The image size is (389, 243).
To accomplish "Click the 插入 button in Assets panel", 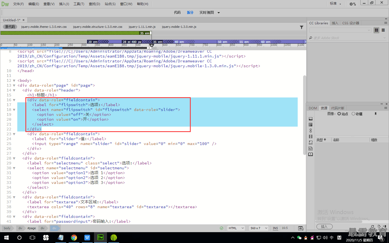I will click(324, 227).
